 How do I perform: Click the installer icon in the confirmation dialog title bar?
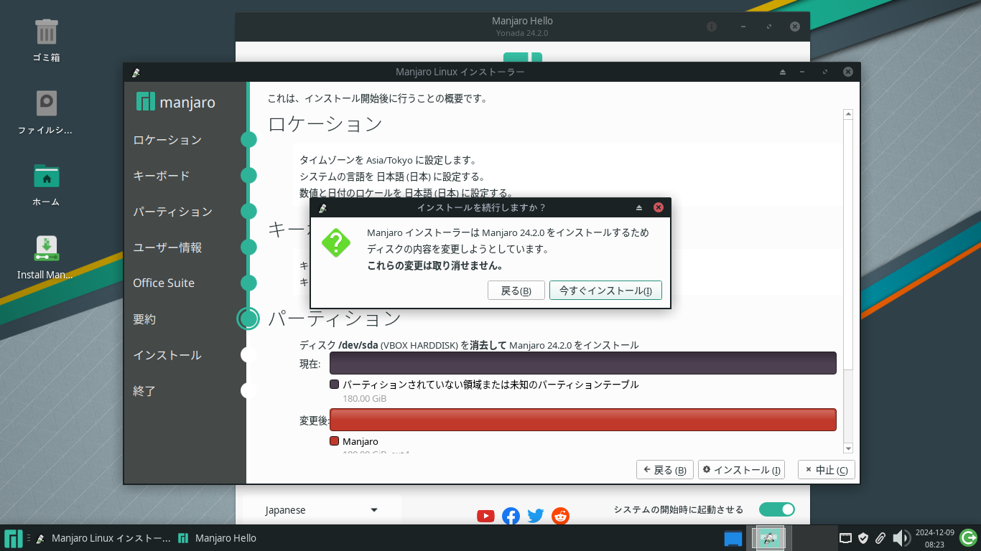[322, 208]
